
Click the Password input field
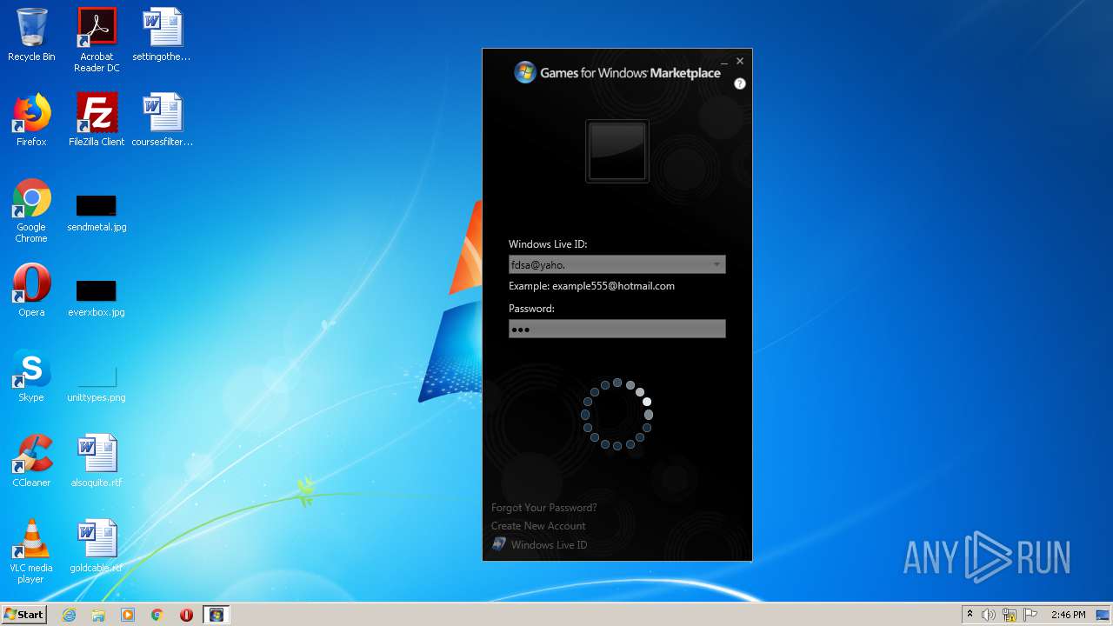tap(616, 329)
